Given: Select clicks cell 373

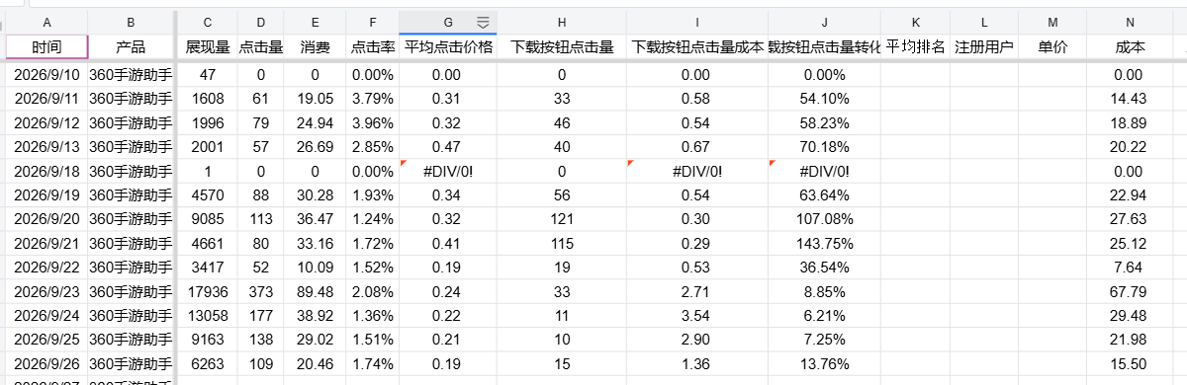Looking at the screenshot, I should pyautogui.click(x=260, y=291).
